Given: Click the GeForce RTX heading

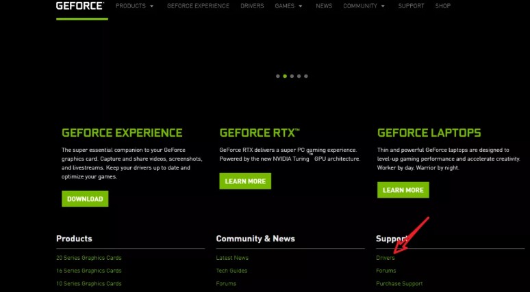Looking at the screenshot, I should (x=260, y=133).
